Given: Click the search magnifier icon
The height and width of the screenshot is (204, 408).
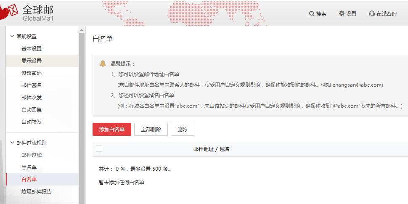Looking at the screenshot, I should (x=312, y=14).
